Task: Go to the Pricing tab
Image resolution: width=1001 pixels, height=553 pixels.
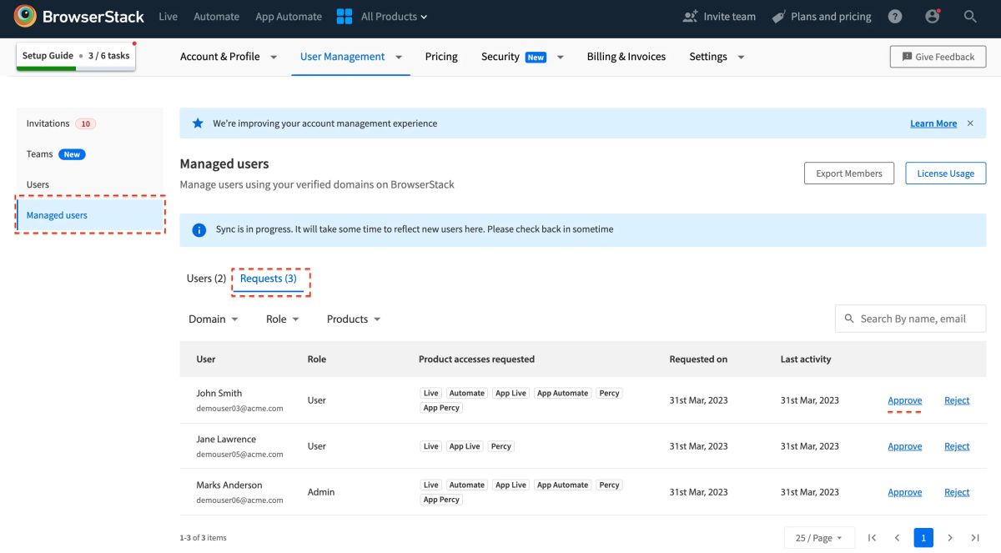Action: 441,57
